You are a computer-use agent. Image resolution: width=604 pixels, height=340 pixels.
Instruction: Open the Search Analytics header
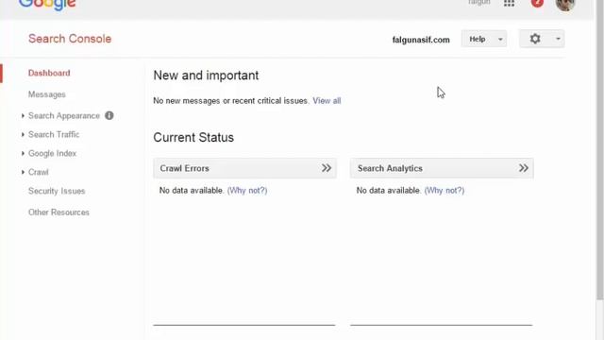coord(442,168)
